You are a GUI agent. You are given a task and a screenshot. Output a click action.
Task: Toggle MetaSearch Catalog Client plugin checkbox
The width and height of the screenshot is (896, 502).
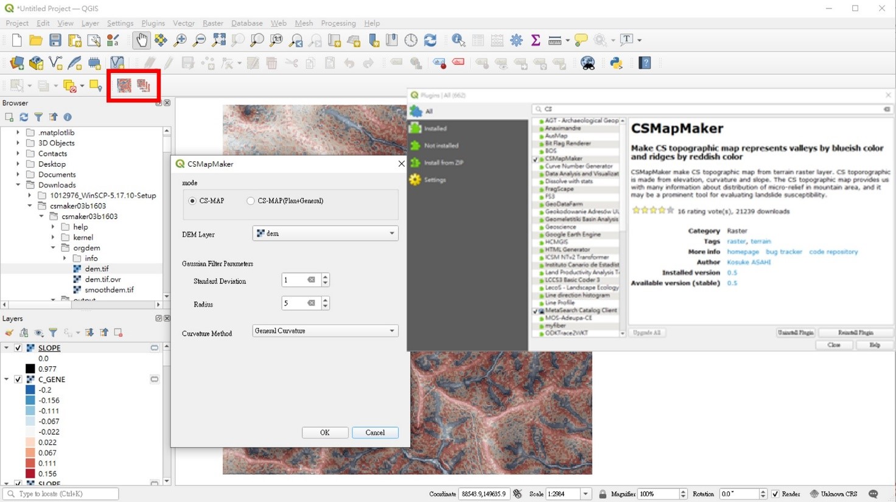coord(536,311)
